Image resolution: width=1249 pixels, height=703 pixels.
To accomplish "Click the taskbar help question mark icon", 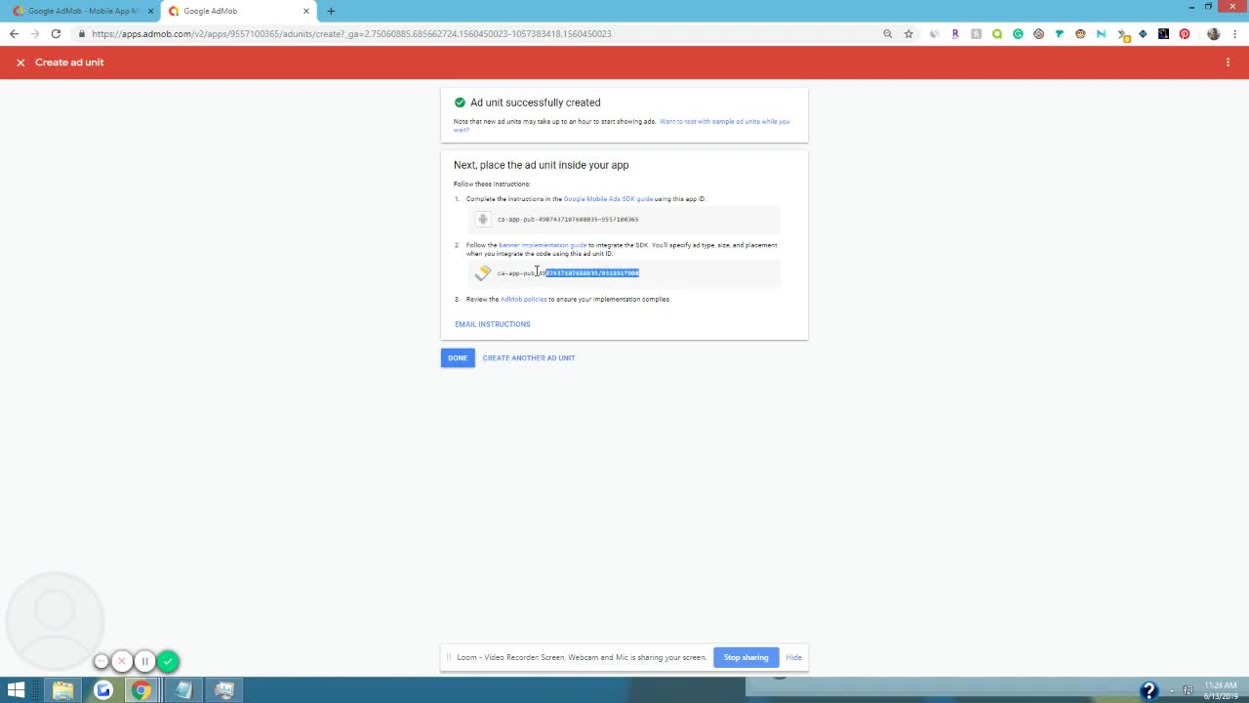I will click(1148, 690).
